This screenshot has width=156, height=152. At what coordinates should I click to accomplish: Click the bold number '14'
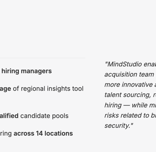click(40, 134)
